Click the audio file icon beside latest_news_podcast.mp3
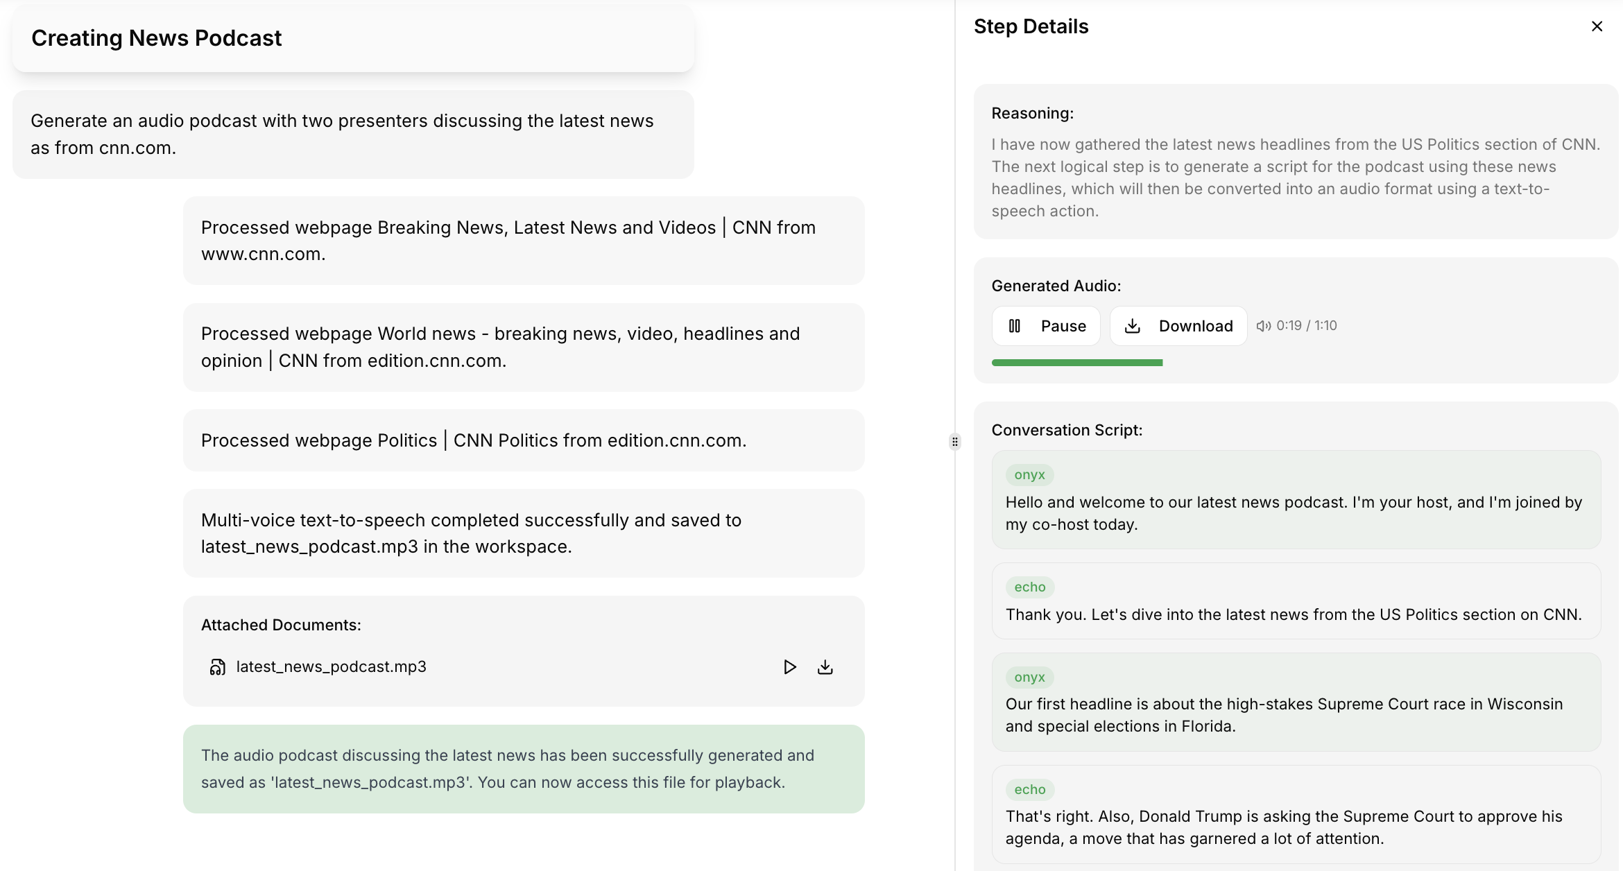Viewport: 1623px width, 871px height. pyautogui.click(x=217, y=667)
